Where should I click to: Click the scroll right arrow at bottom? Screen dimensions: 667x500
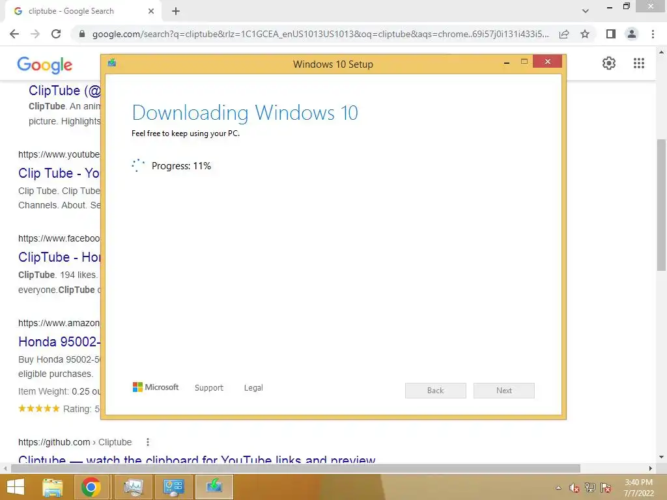(x=651, y=468)
